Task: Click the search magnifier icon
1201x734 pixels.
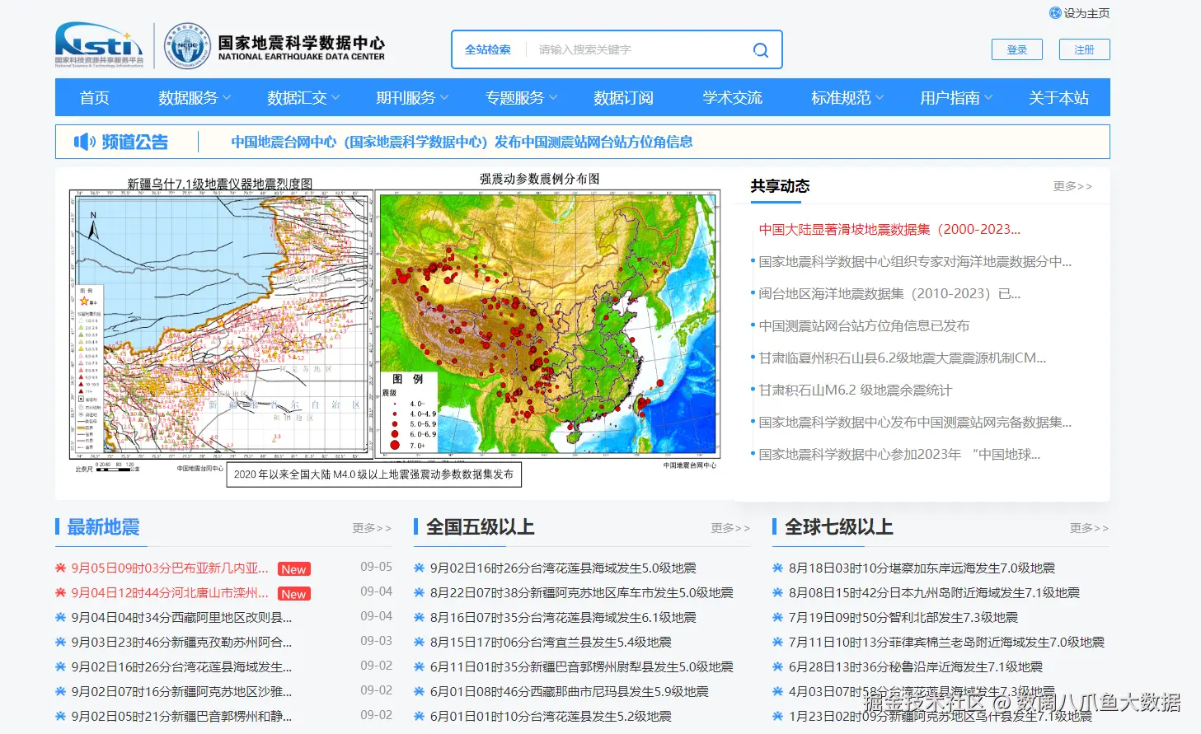Action: (761, 50)
